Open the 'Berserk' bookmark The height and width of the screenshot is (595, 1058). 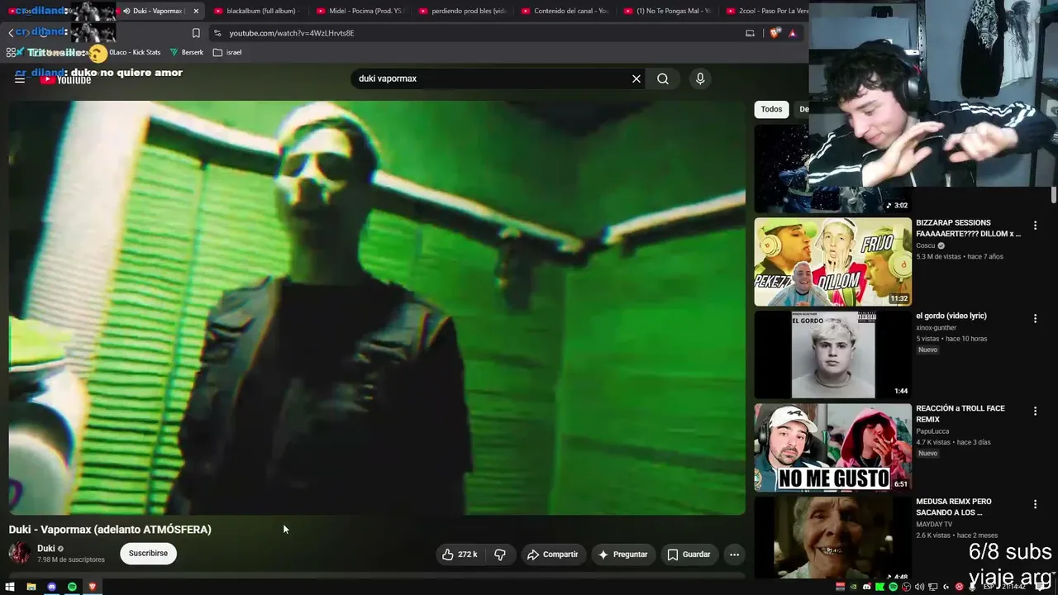pyautogui.click(x=187, y=52)
